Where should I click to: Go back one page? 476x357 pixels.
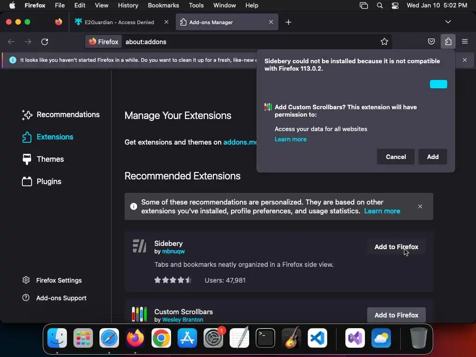pos(11,41)
